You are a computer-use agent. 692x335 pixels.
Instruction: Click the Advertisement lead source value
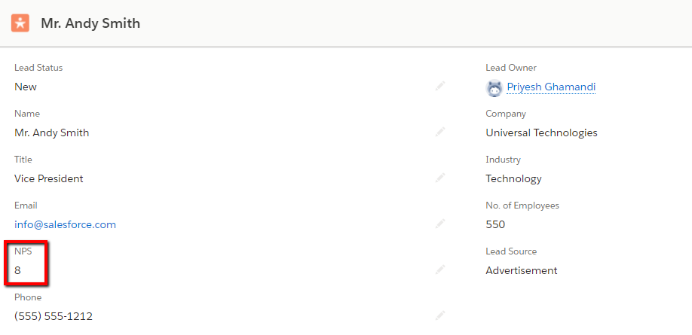tap(521, 270)
